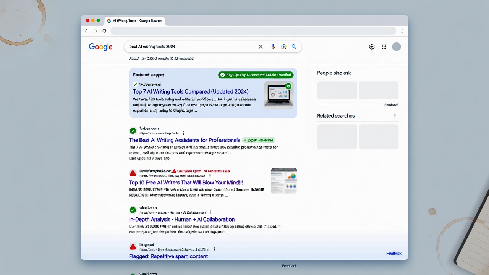Click the blue Feedback link at bottom right
This screenshot has height=275, width=489.
[x=394, y=253]
